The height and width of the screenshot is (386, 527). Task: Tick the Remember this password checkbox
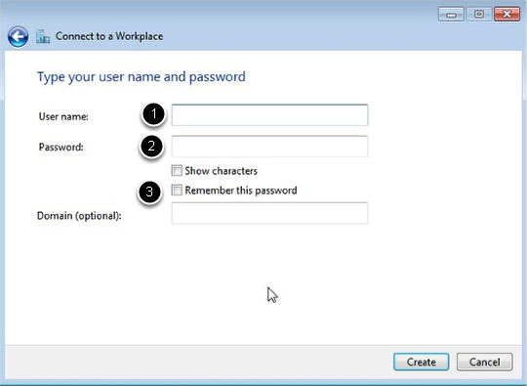(x=177, y=191)
